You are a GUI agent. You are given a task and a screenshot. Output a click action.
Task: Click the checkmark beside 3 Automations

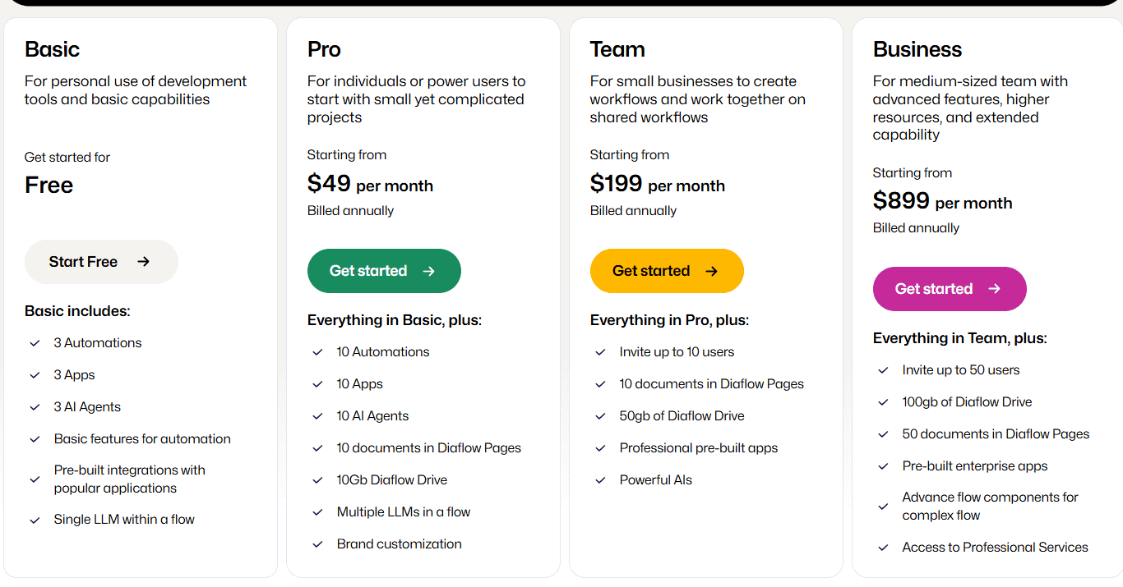pyautogui.click(x=35, y=342)
